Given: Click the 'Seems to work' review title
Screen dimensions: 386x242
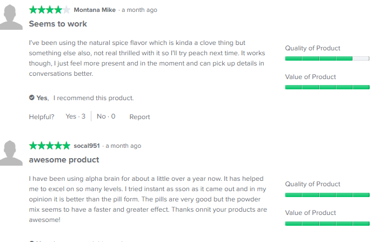Looking at the screenshot, I should (x=58, y=24).
